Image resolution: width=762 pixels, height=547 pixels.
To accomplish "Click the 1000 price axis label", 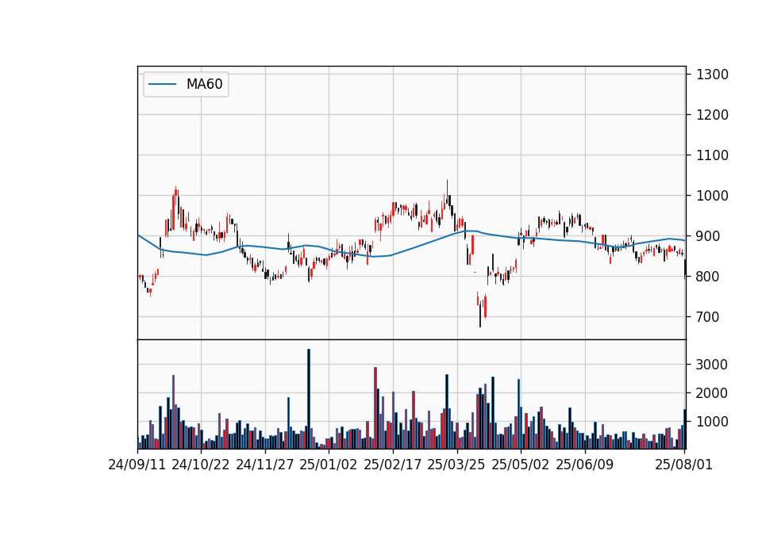I will pyautogui.click(x=712, y=196).
